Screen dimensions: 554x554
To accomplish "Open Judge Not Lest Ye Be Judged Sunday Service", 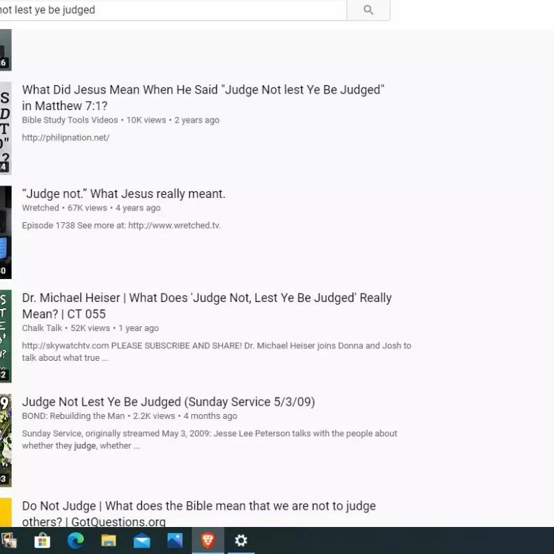I will pyautogui.click(x=168, y=402).
